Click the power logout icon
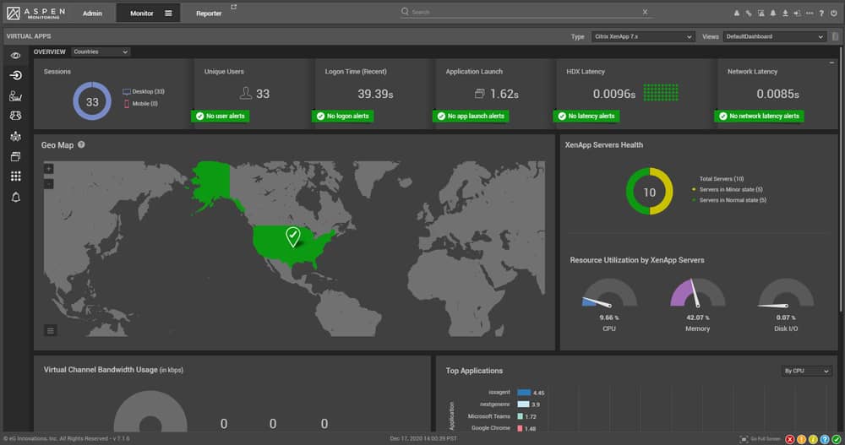 [834, 13]
